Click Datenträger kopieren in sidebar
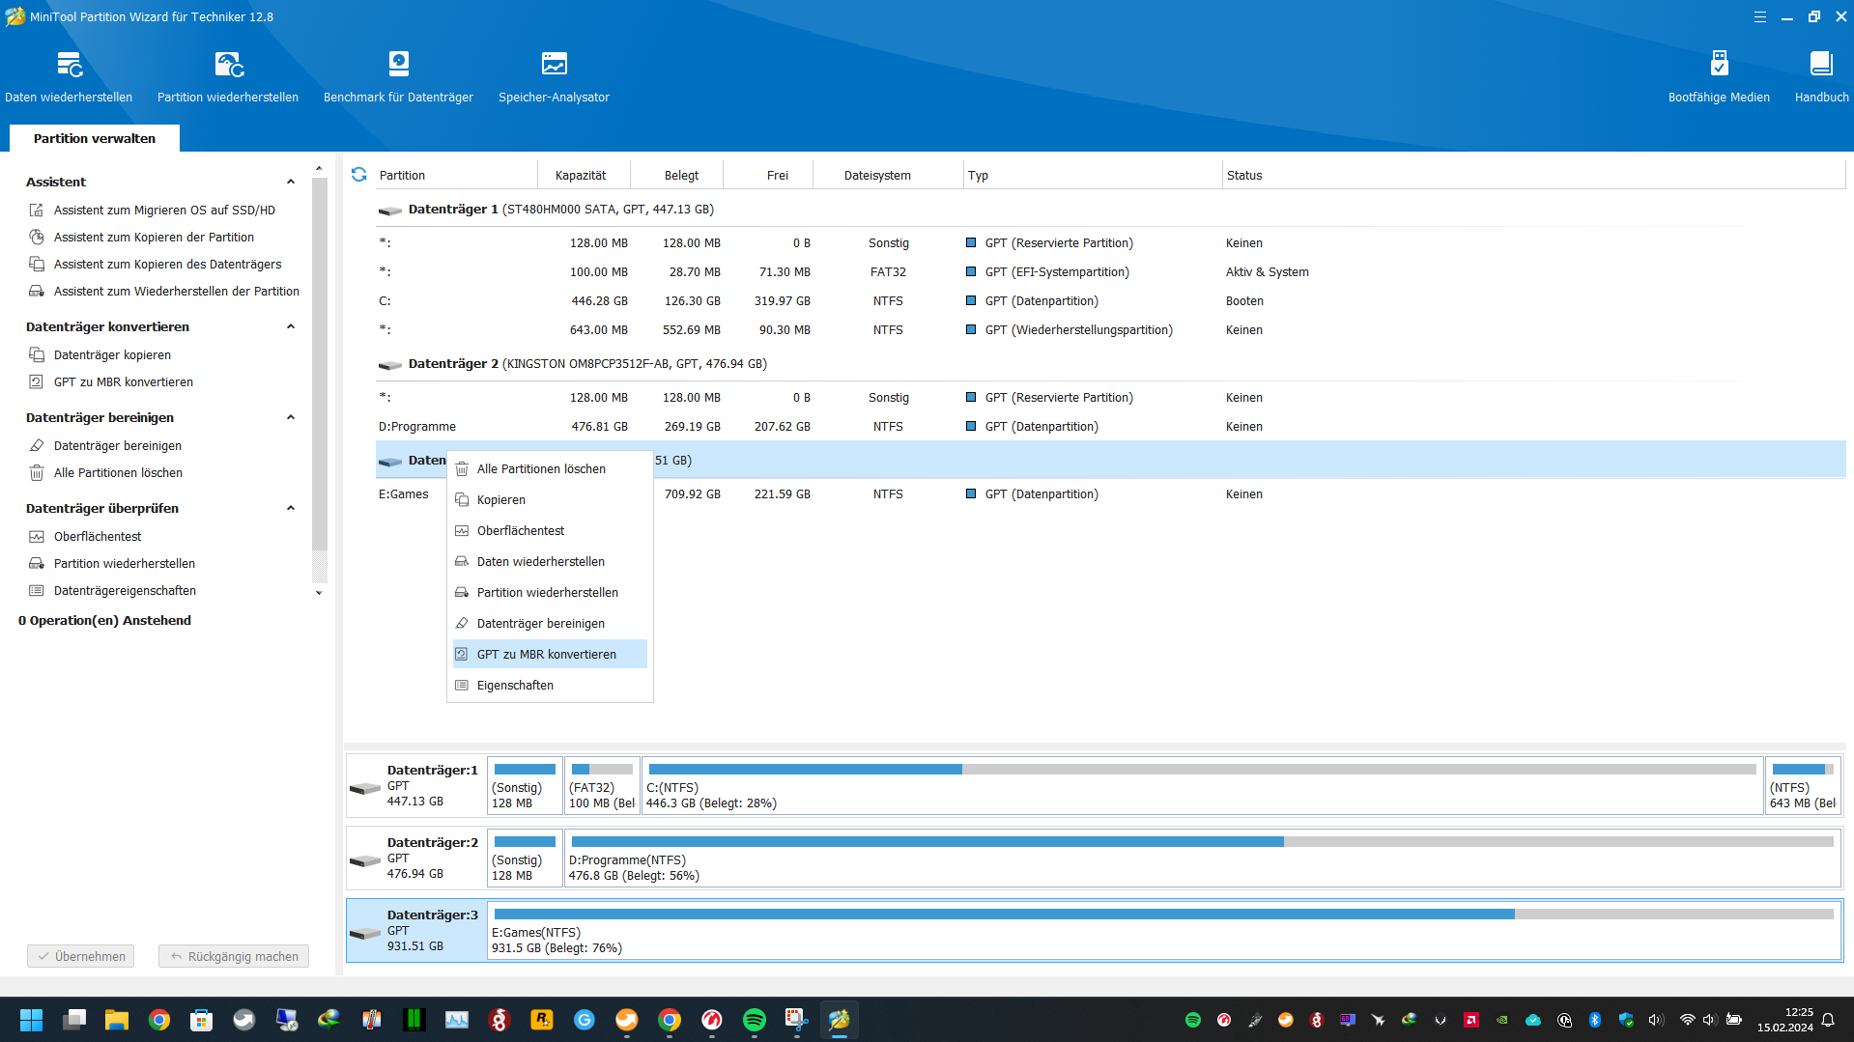The height and width of the screenshot is (1042, 1854). (x=112, y=355)
